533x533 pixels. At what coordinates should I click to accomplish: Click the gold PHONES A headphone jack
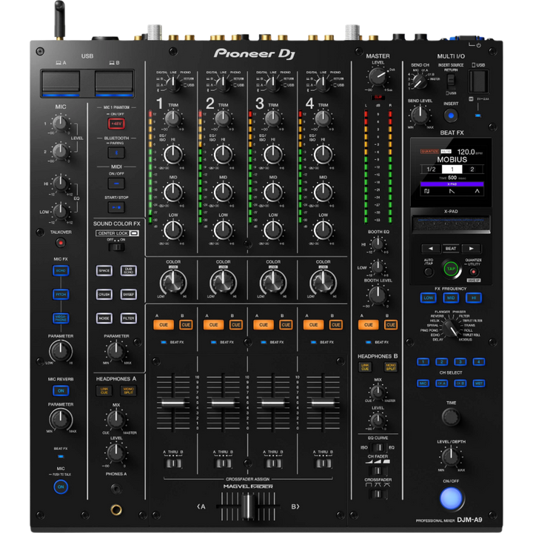(x=116, y=509)
